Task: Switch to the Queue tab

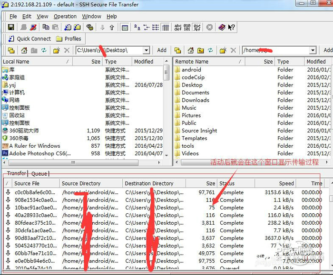Action: point(39,174)
